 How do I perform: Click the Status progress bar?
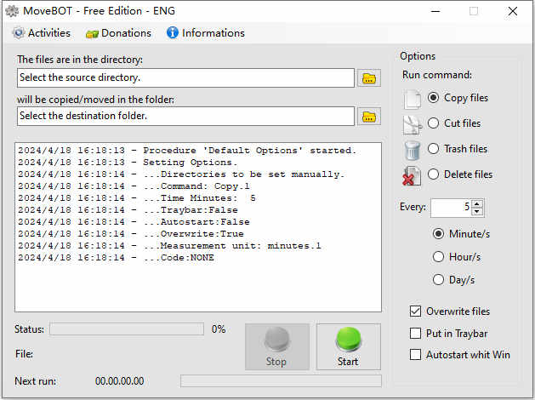point(127,329)
